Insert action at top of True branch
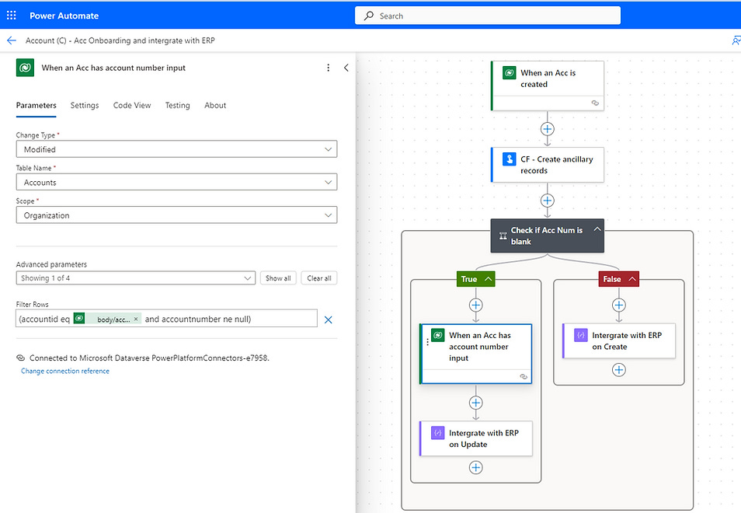741x513 pixels. click(476, 305)
